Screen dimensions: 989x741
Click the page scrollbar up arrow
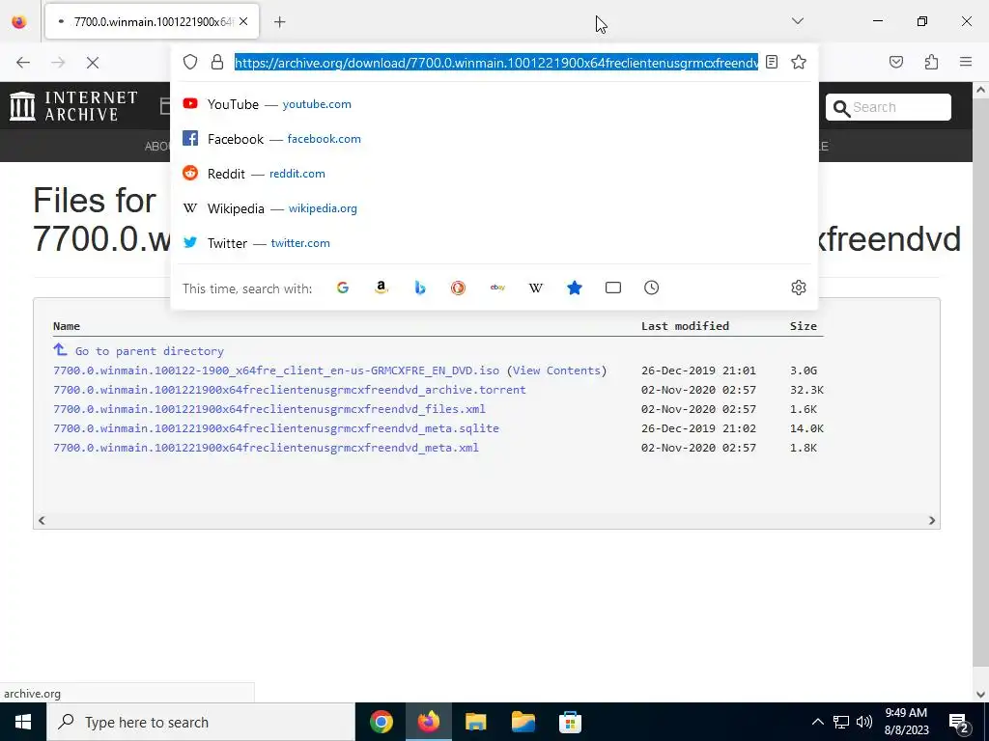[x=980, y=90]
